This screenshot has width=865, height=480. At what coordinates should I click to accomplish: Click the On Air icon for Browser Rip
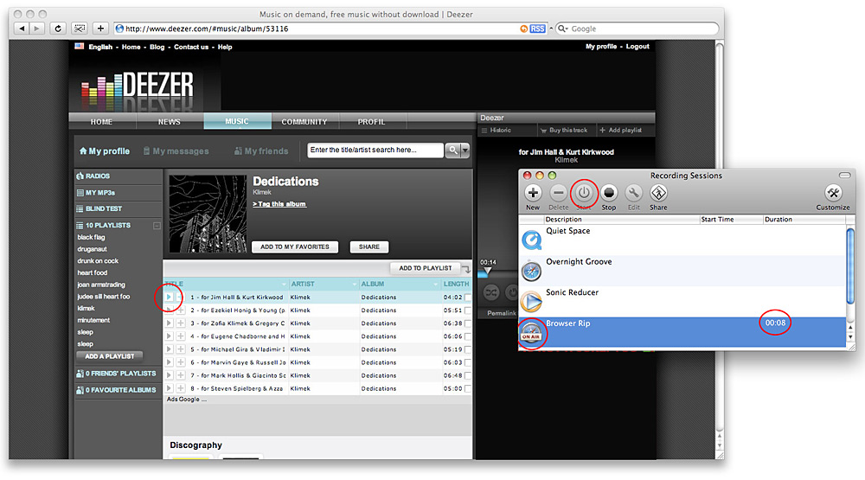[x=531, y=332]
